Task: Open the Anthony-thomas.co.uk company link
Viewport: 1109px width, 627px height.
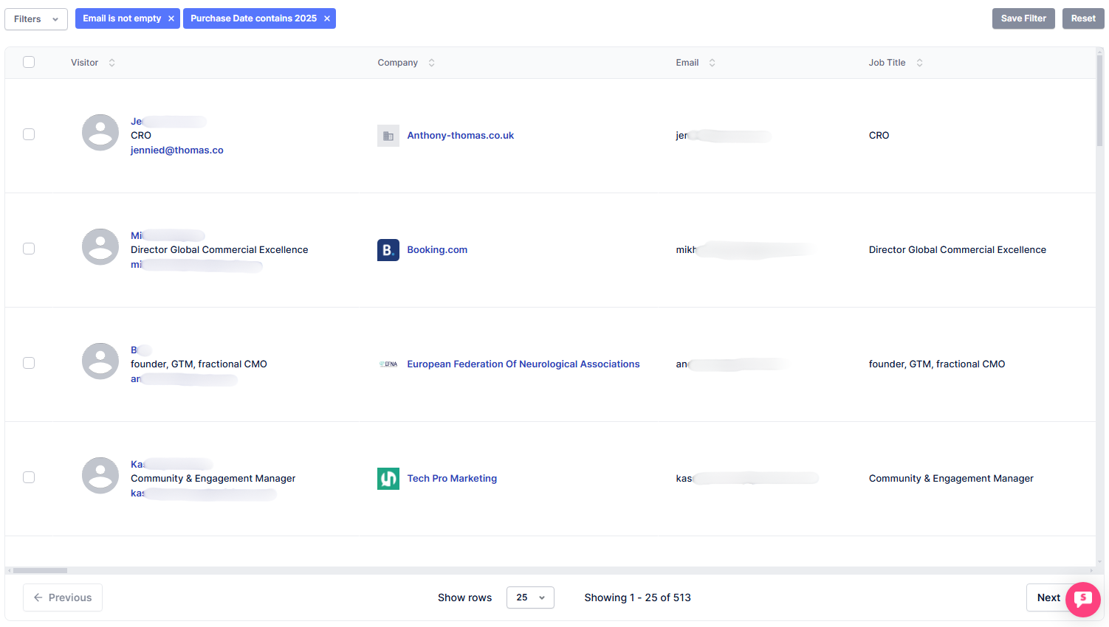Action: pos(461,136)
